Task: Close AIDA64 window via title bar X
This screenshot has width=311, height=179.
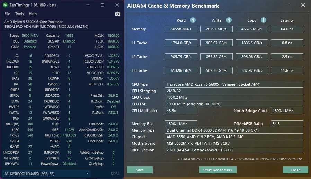Action: point(303,5)
